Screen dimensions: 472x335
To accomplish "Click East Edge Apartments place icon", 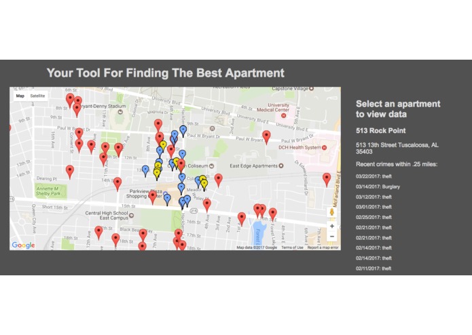I will (281, 165).
